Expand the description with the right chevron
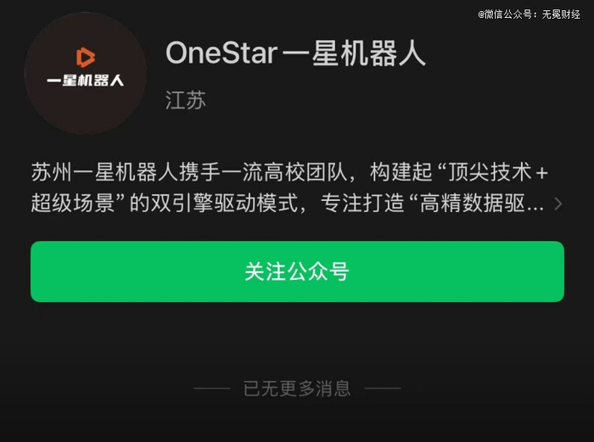 click(558, 204)
